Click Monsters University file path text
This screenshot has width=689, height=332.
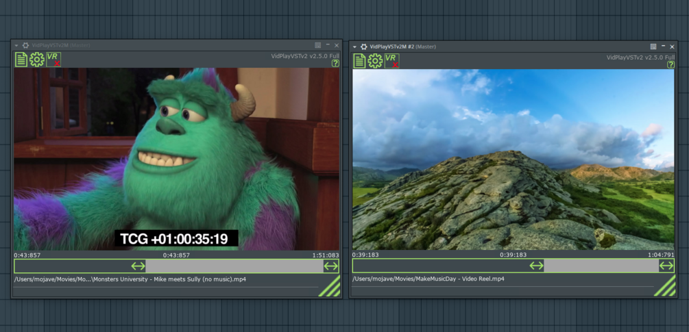(130, 279)
